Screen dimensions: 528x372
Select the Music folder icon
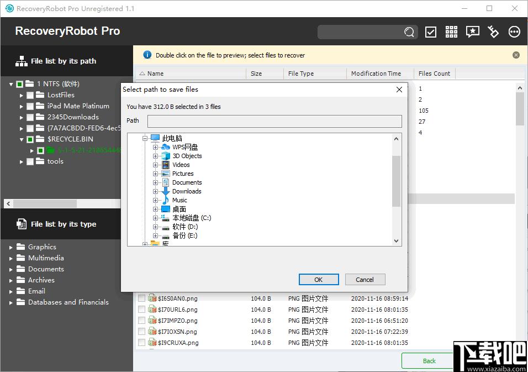pyautogui.click(x=166, y=200)
